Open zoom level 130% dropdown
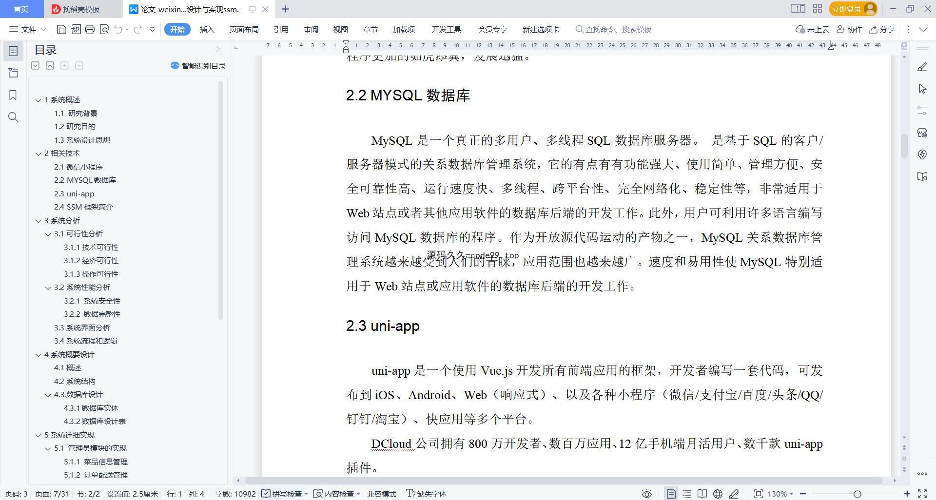 (x=780, y=494)
